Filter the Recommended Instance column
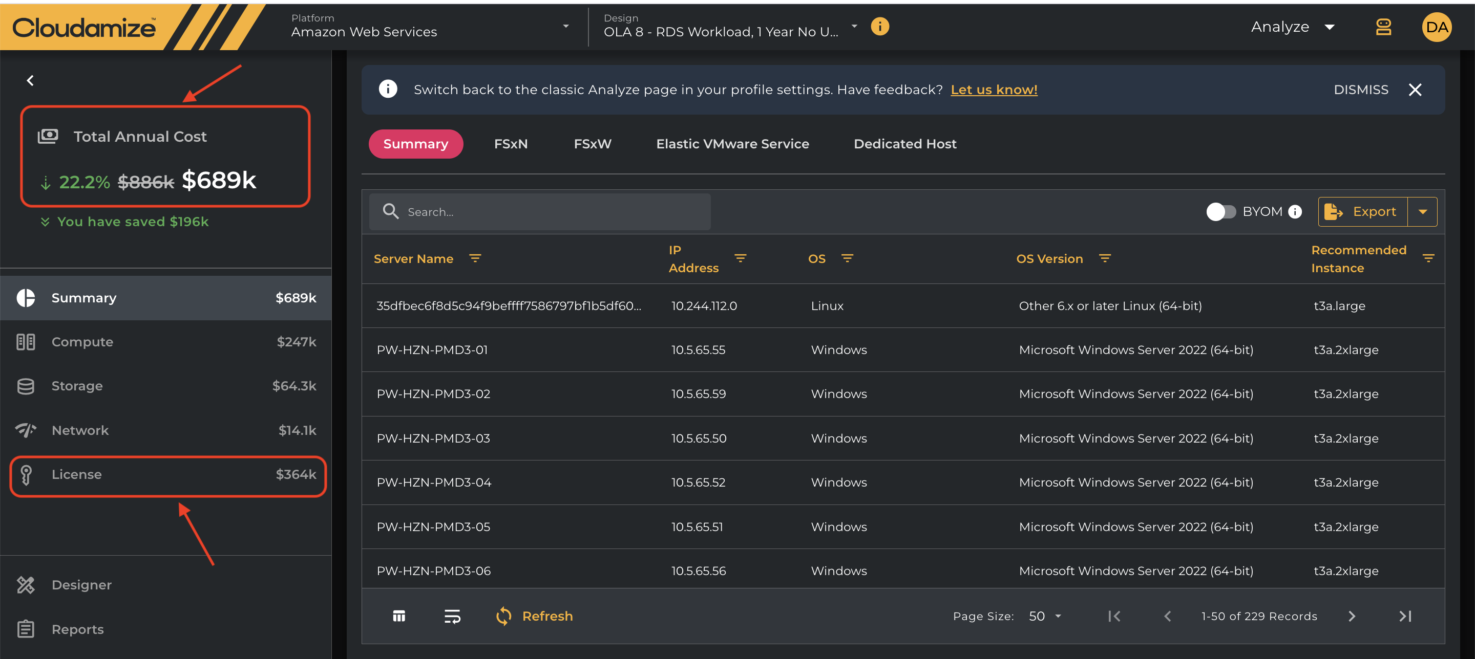 [1428, 258]
